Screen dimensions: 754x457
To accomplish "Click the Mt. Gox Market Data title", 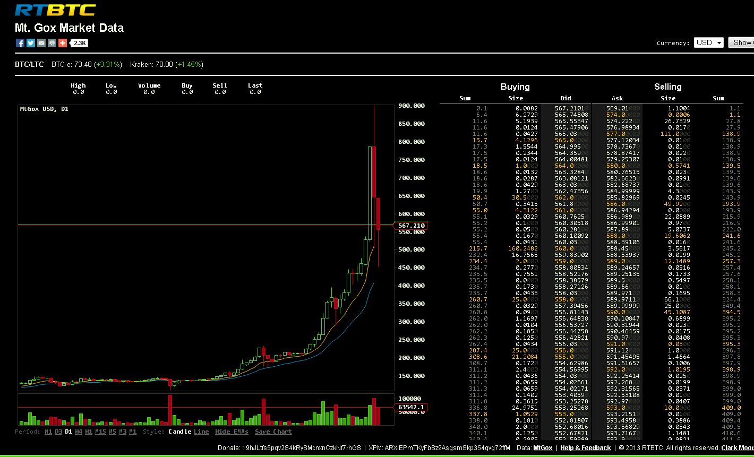I will [70, 28].
